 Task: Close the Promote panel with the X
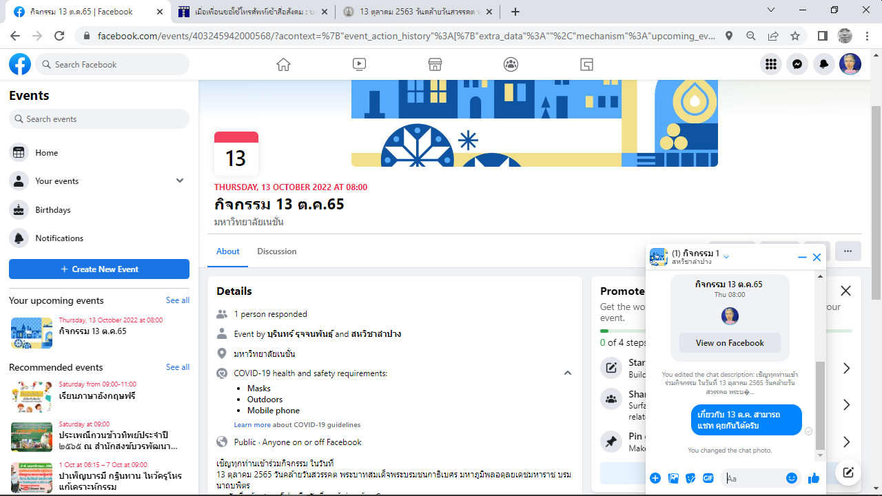(846, 291)
